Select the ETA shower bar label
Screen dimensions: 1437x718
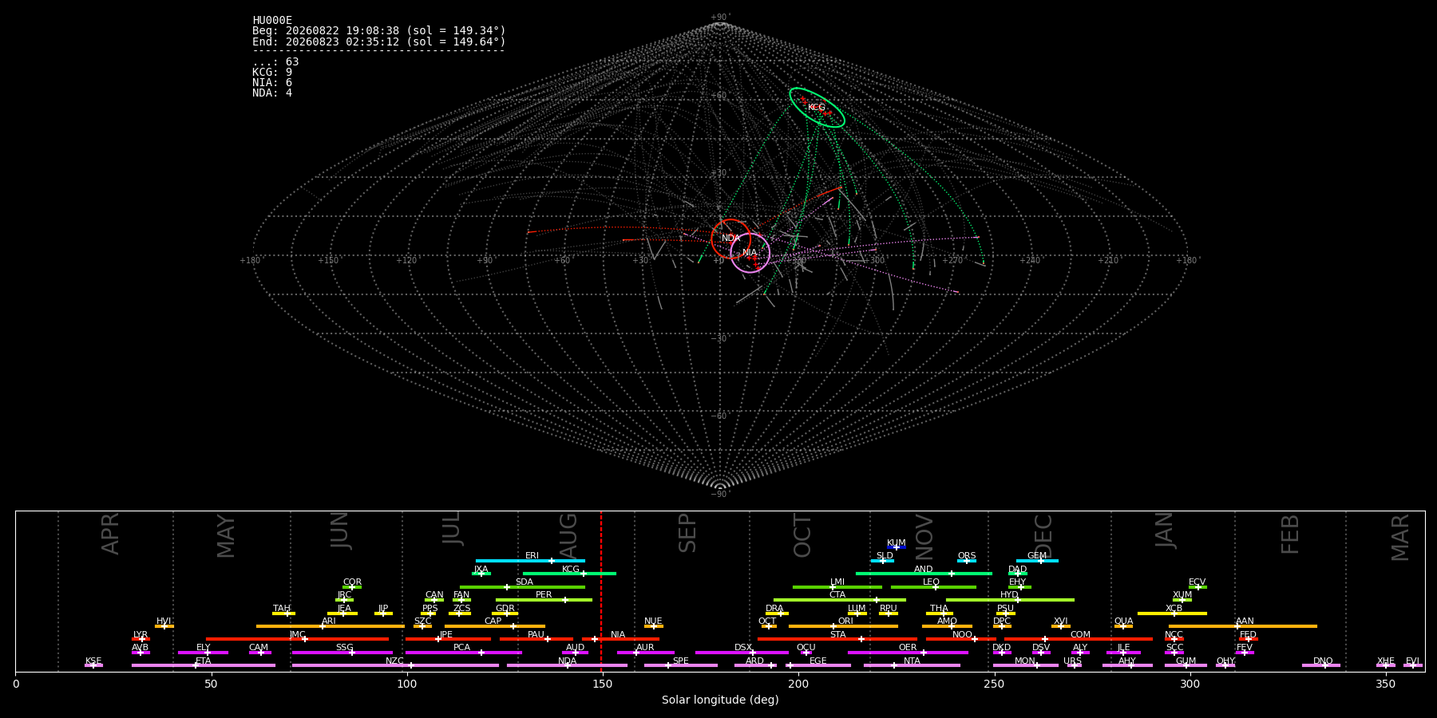204,661
